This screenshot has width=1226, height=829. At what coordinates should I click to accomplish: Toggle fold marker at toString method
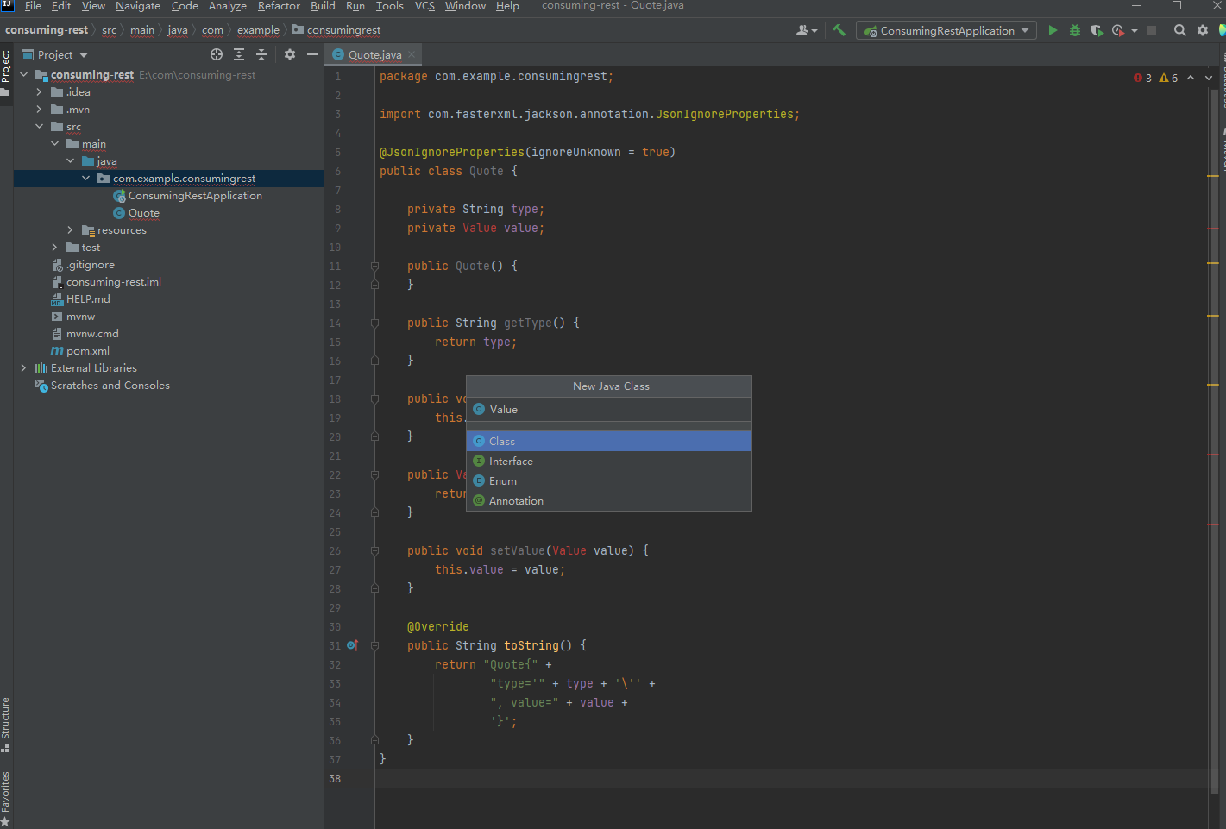point(374,645)
